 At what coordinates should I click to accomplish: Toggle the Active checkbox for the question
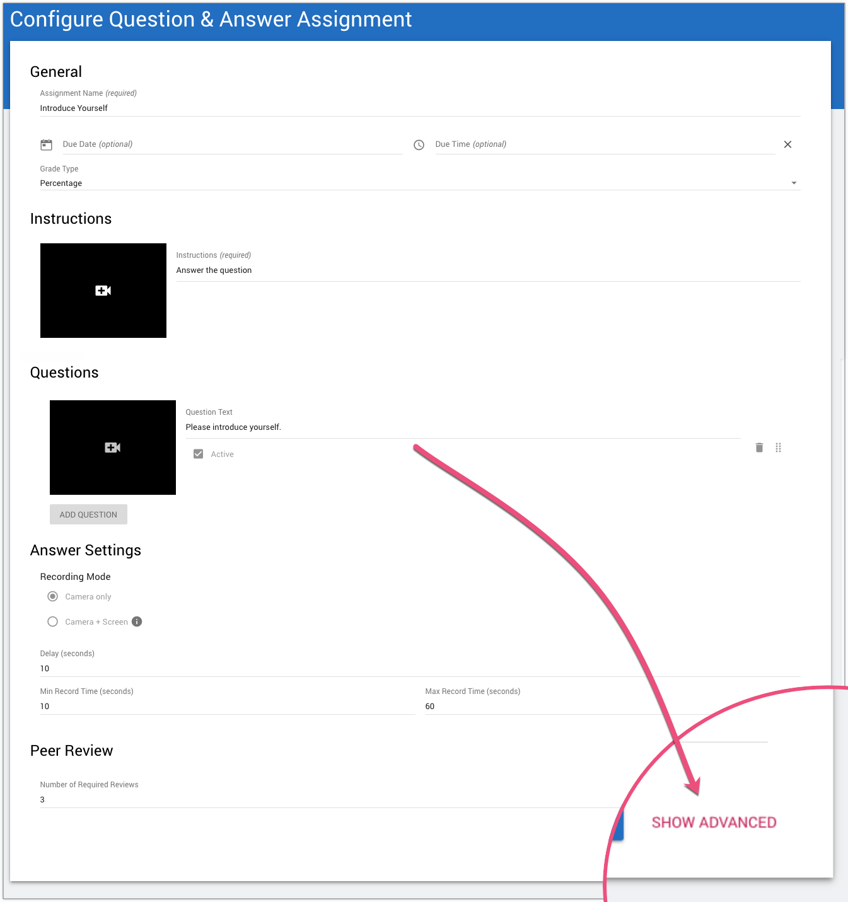point(199,454)
